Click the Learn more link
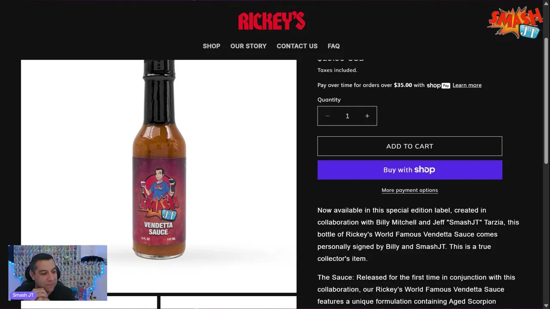 point(467,85)
